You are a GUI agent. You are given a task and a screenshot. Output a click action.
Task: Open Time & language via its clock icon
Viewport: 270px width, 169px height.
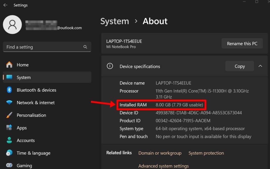[x=9, y=153]
